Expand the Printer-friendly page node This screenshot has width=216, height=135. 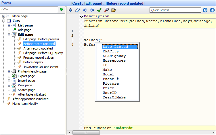coord(9,71)
